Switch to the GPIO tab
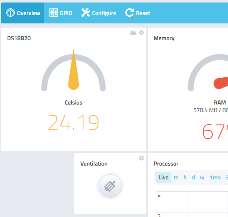Viewport: 228px width, 217px height. click(x=61, y=13)
